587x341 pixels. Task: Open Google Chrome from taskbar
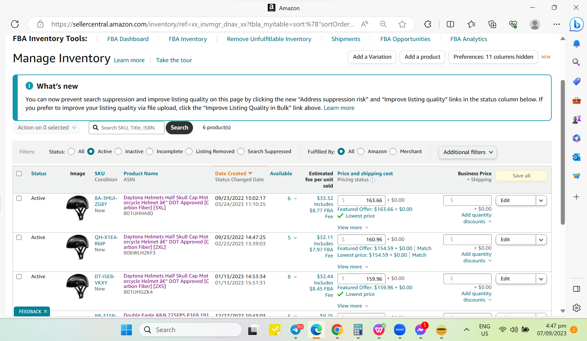click(337, 330)
